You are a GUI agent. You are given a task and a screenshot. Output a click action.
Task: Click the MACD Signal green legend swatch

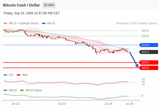22,90
